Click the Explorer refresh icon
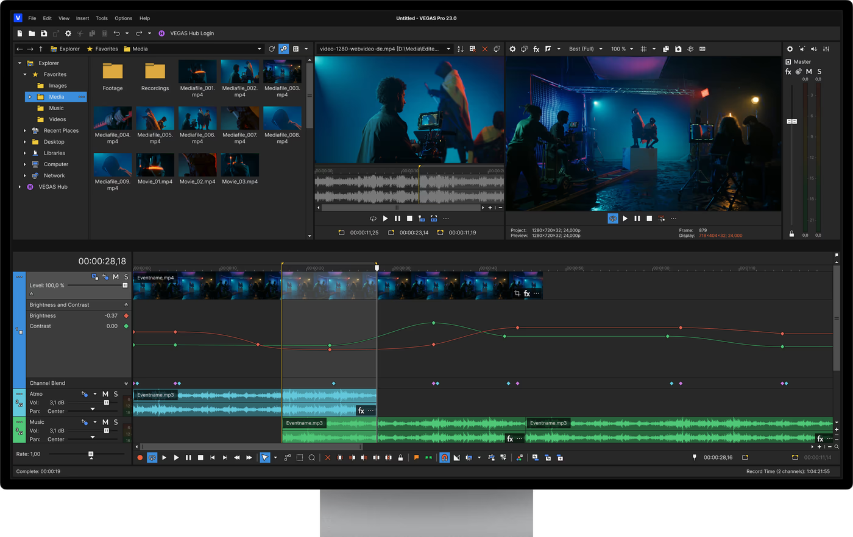 (x=272, y=49)
